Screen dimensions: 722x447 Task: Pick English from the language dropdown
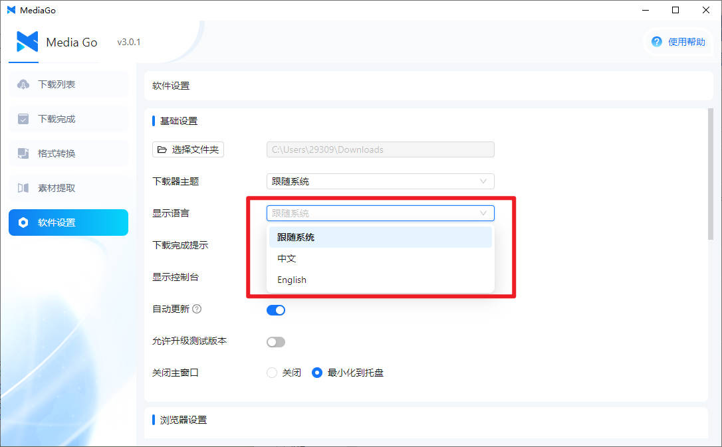(x=380, y=280)
